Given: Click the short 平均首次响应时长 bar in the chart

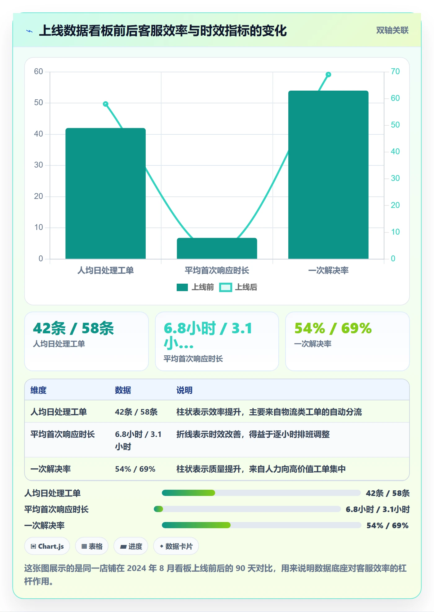Looking at the screenshot, I should pos(217,248).
